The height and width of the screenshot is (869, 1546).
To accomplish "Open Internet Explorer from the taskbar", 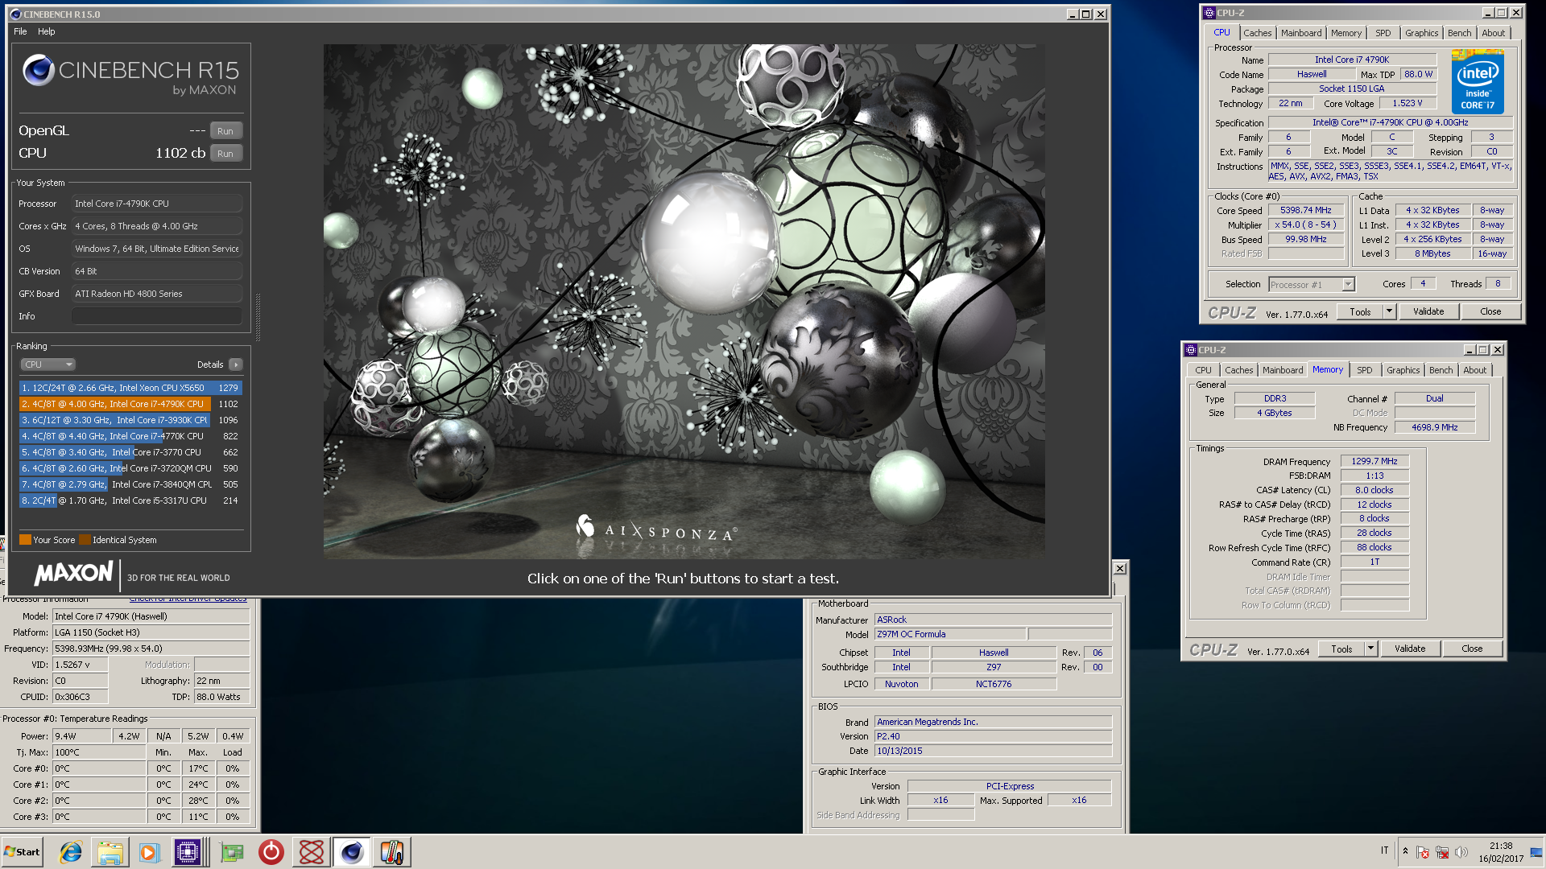I will (x=71, y=852).
